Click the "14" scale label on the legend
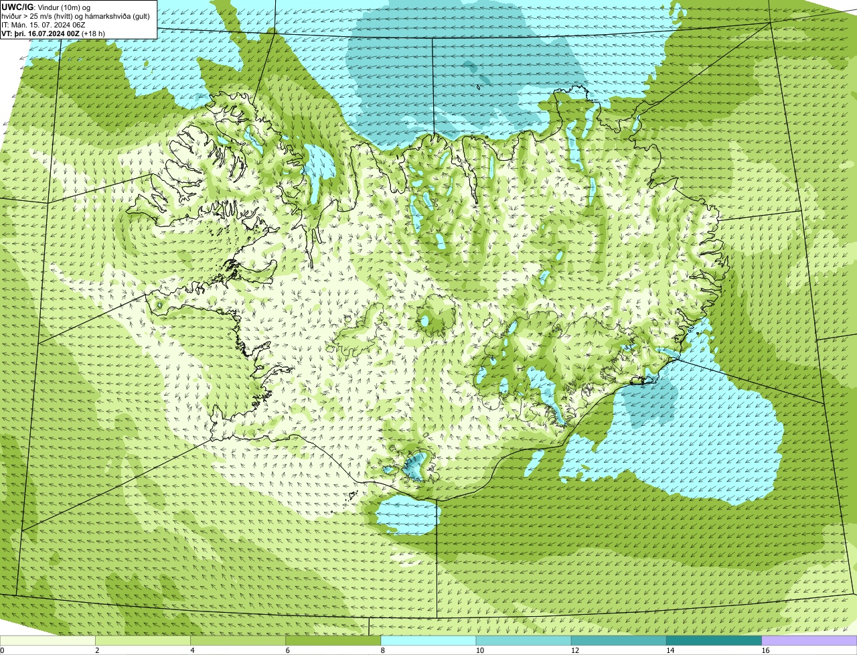This screenshot has height=655, width=857. [x=670, y=650]
